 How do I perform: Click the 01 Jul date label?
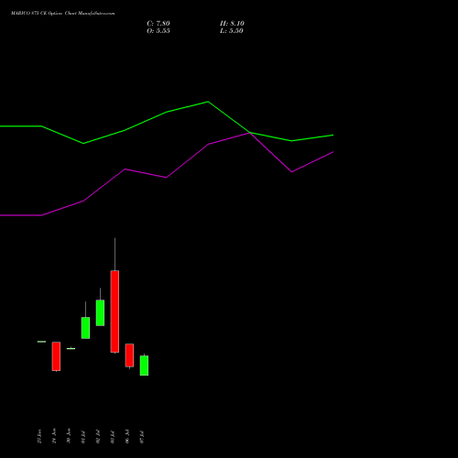(x=83, y=437)
